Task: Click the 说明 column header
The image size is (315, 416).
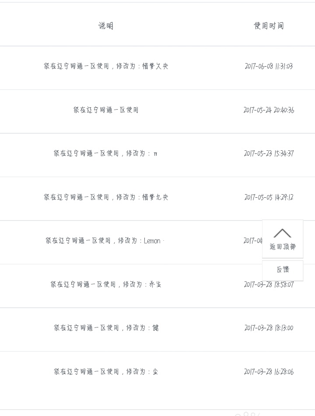Action: pyautogui.click(x=106, y=26)
